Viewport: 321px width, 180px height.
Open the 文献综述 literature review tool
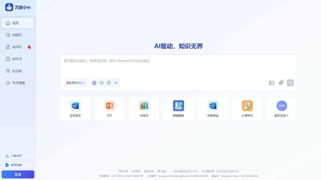coord(213,108)
